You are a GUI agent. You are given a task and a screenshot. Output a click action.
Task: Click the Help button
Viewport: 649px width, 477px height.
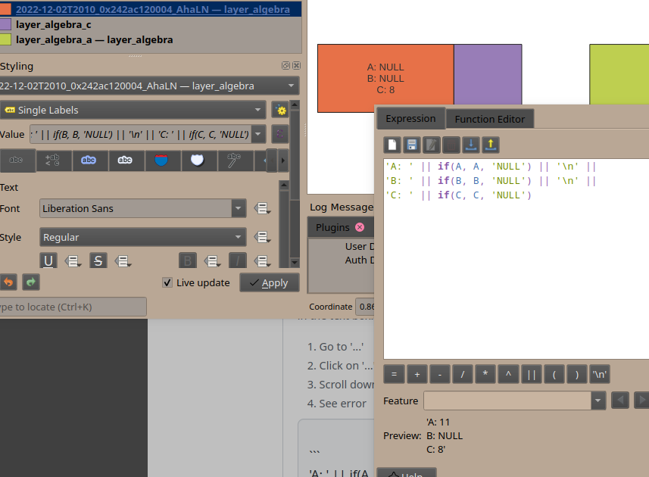pyautogui.click(x=407, y=474)
